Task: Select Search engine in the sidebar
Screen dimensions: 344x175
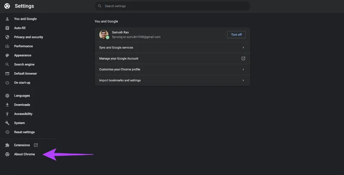Action: (25, 64)
